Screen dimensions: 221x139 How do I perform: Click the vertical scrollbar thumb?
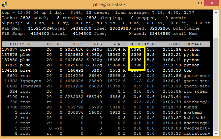coord(216,84)
